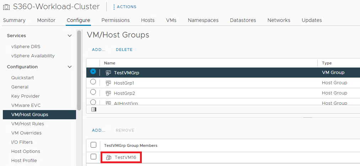
Task: Click ADD above the group members list
Action: 98,130
